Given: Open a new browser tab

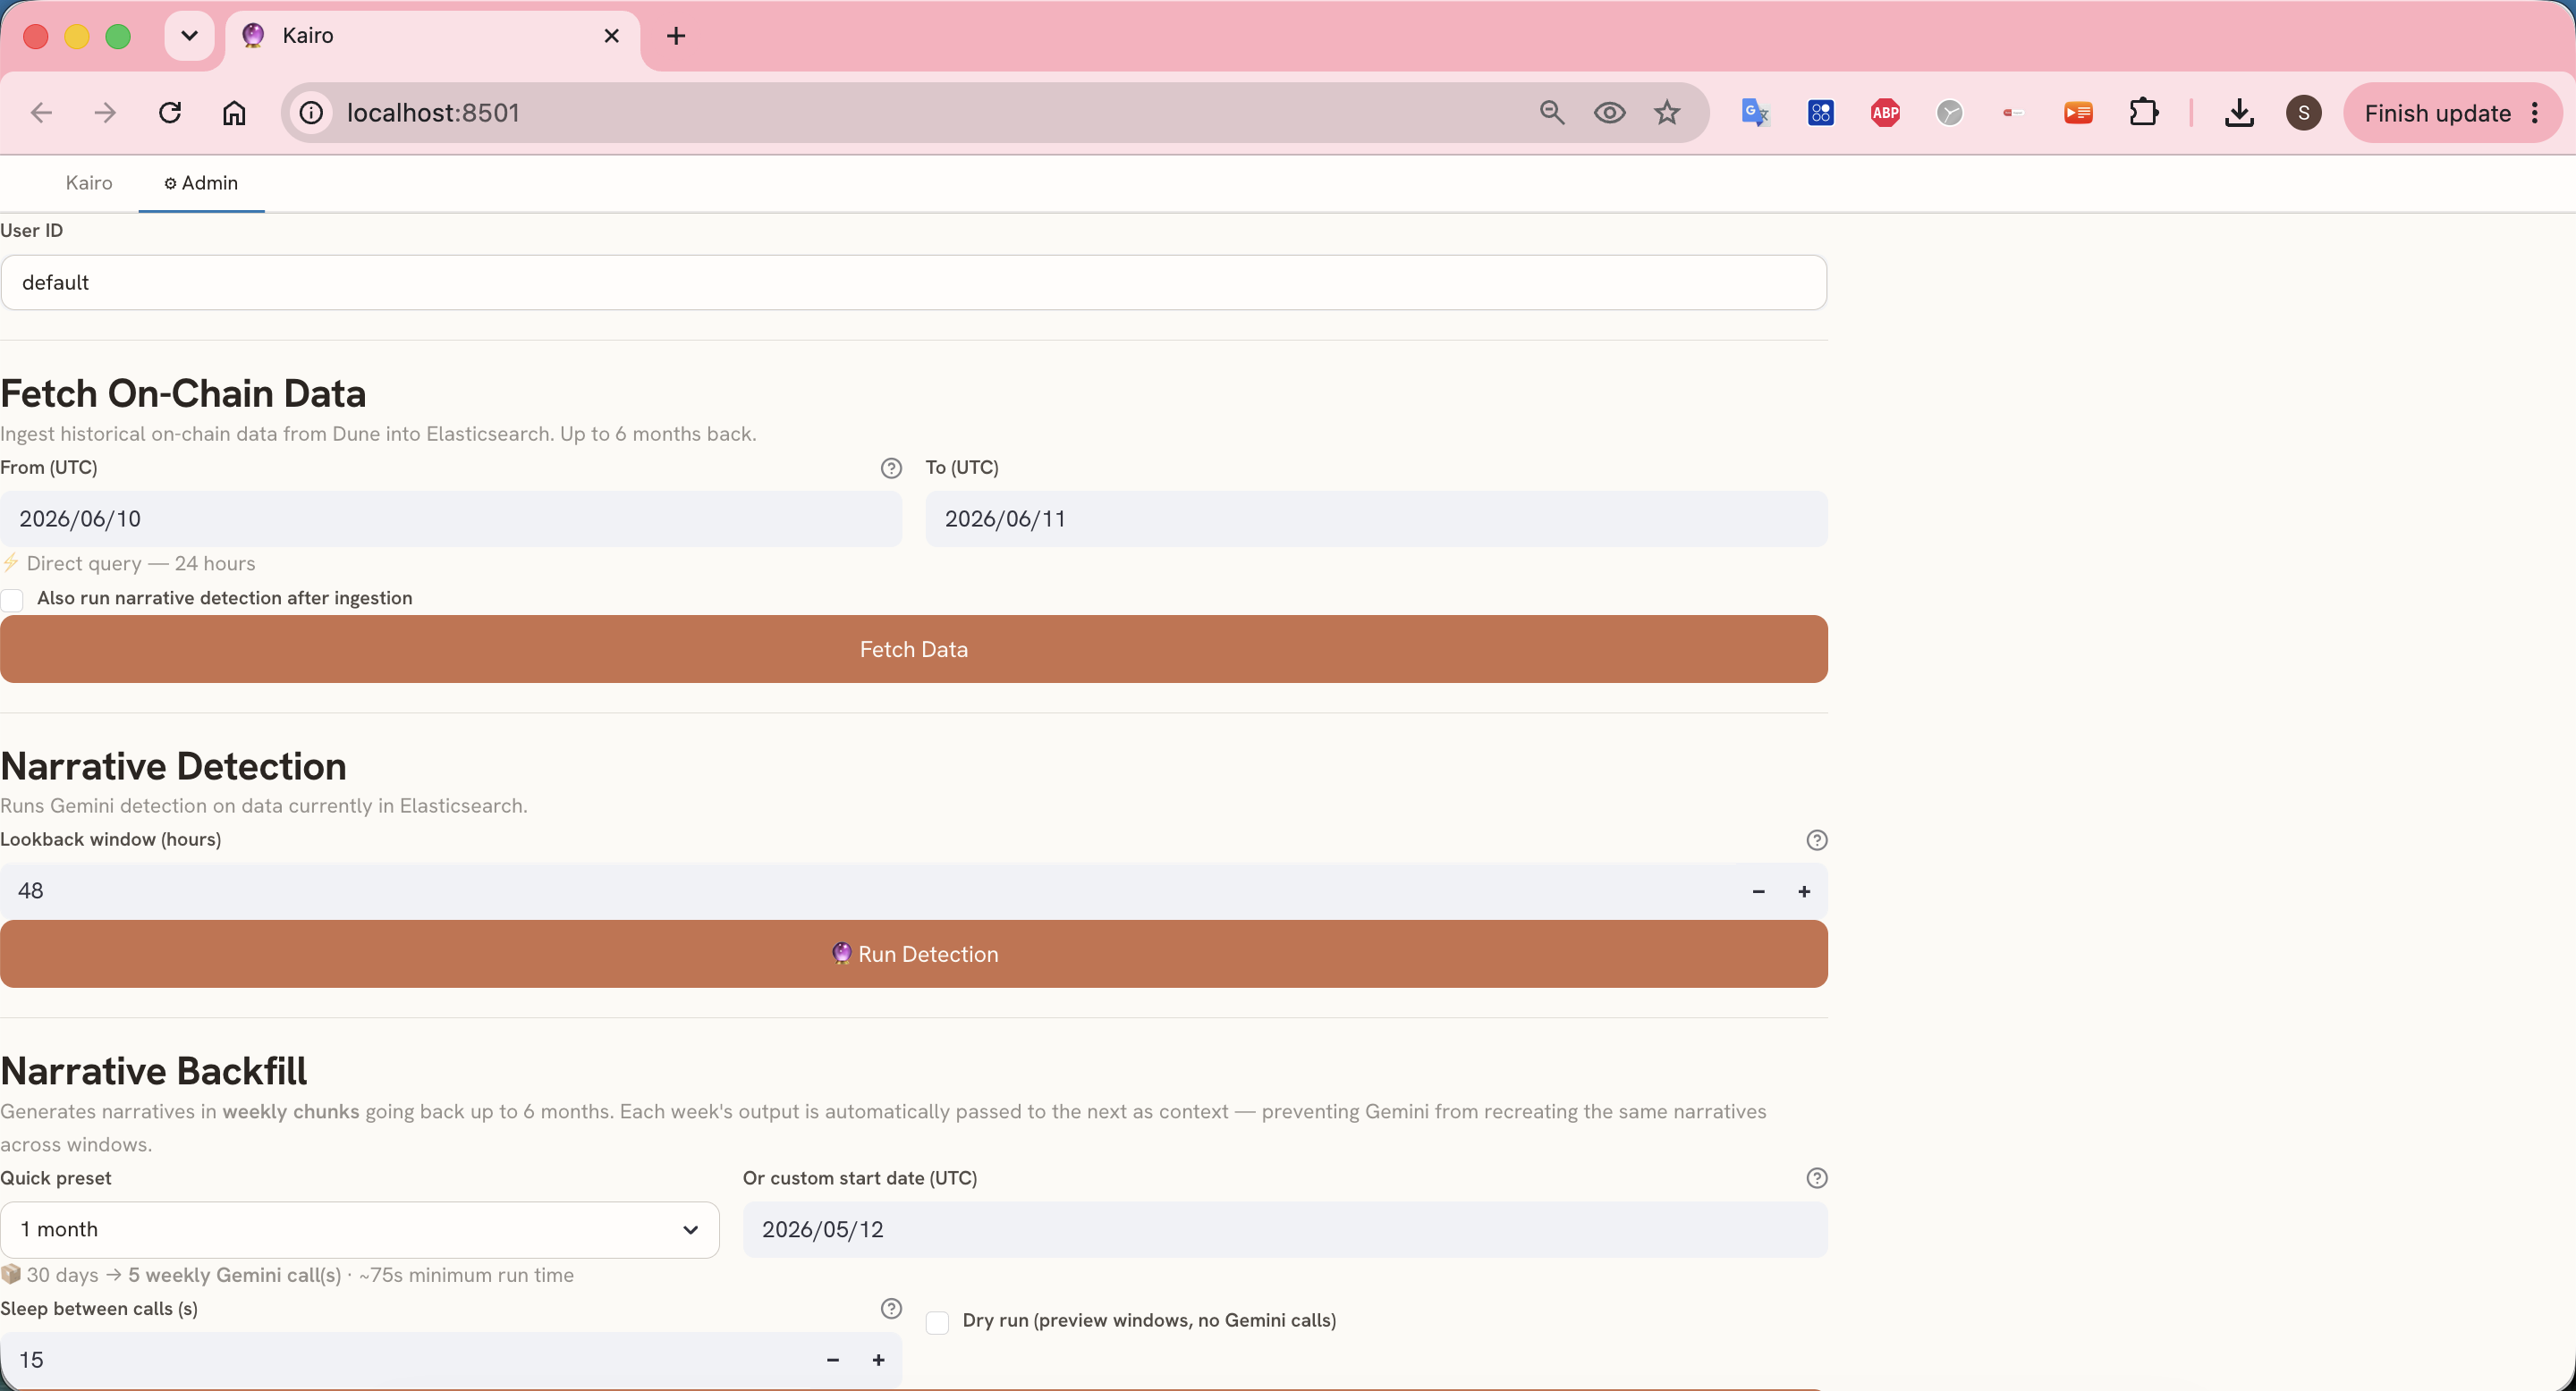Looking at the screenshot, I should pyautogui.click(x=676, y=36).
